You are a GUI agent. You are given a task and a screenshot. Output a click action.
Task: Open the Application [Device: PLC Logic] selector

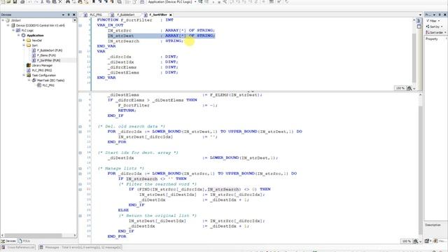(x=171, y=2)
